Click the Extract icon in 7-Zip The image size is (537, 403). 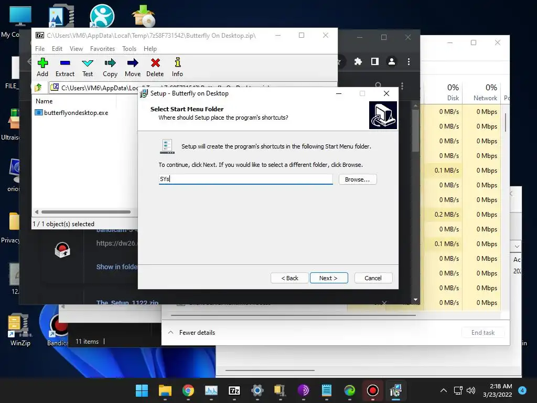click(x=65, y=67)
